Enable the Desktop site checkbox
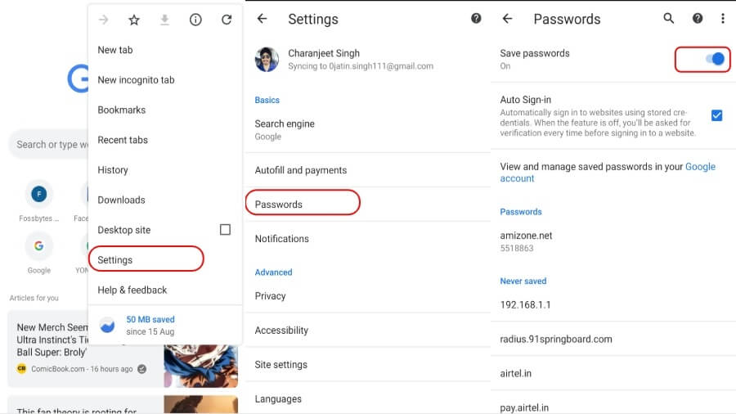736x414 pixels. (225, 230)
